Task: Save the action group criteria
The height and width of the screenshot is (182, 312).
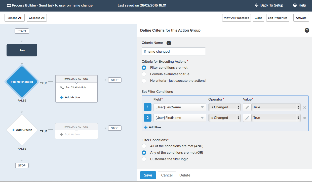Action: 148,175
